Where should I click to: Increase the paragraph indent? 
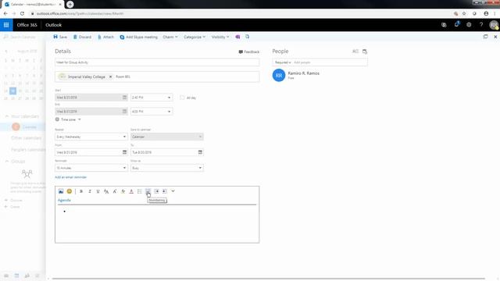click(x=165, y=191)
